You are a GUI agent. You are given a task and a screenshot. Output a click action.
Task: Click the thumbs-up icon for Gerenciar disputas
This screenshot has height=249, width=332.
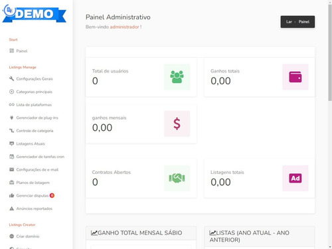coord(11,195)
